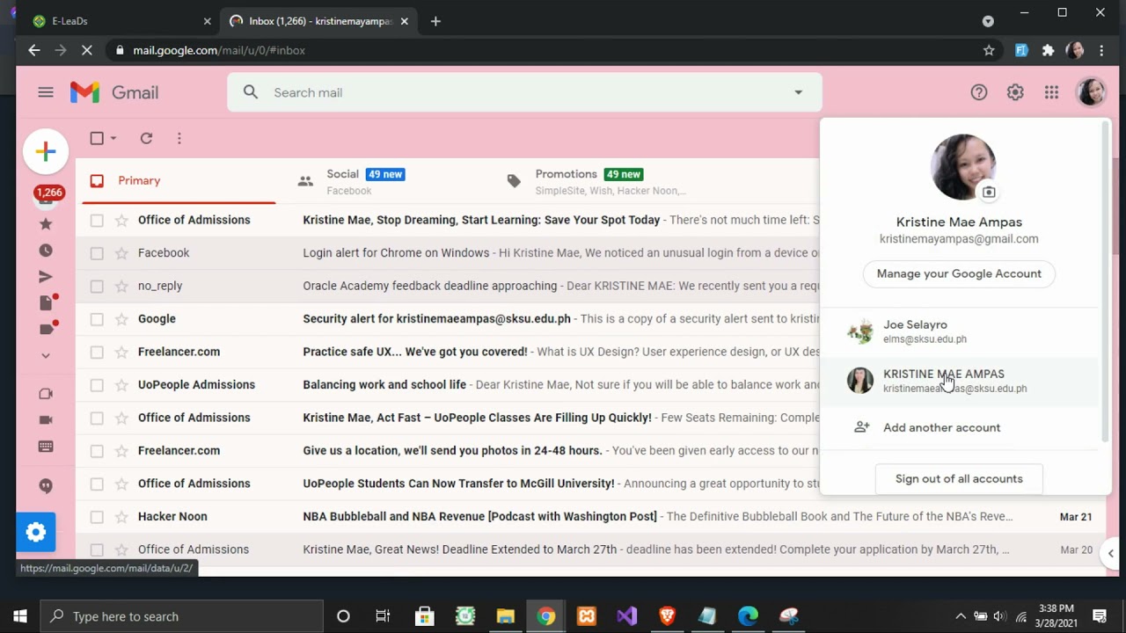Switch to Joe Selayro account

coord(960,331)
